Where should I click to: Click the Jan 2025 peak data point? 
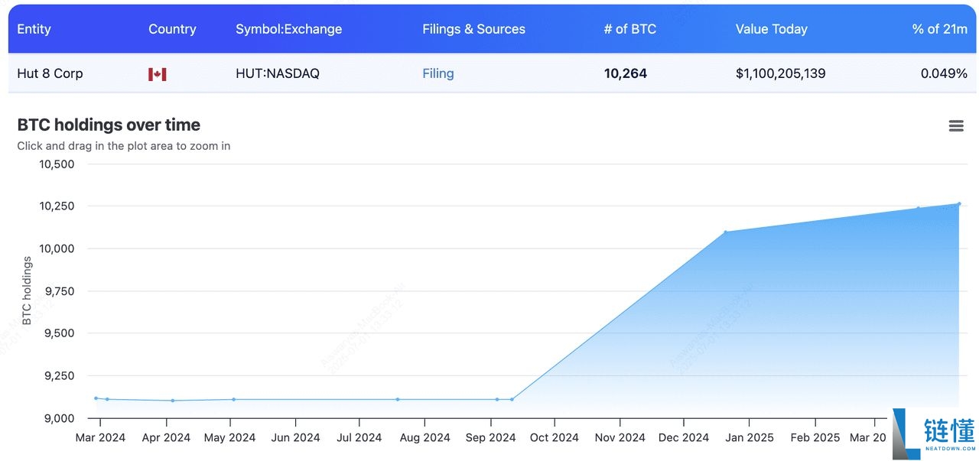[727, 231]
